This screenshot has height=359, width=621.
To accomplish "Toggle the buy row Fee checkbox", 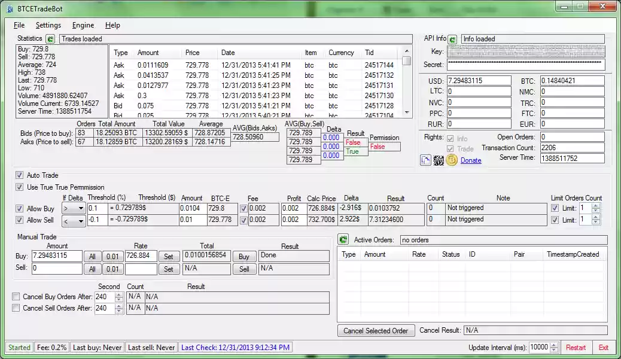I will [243, 208].
